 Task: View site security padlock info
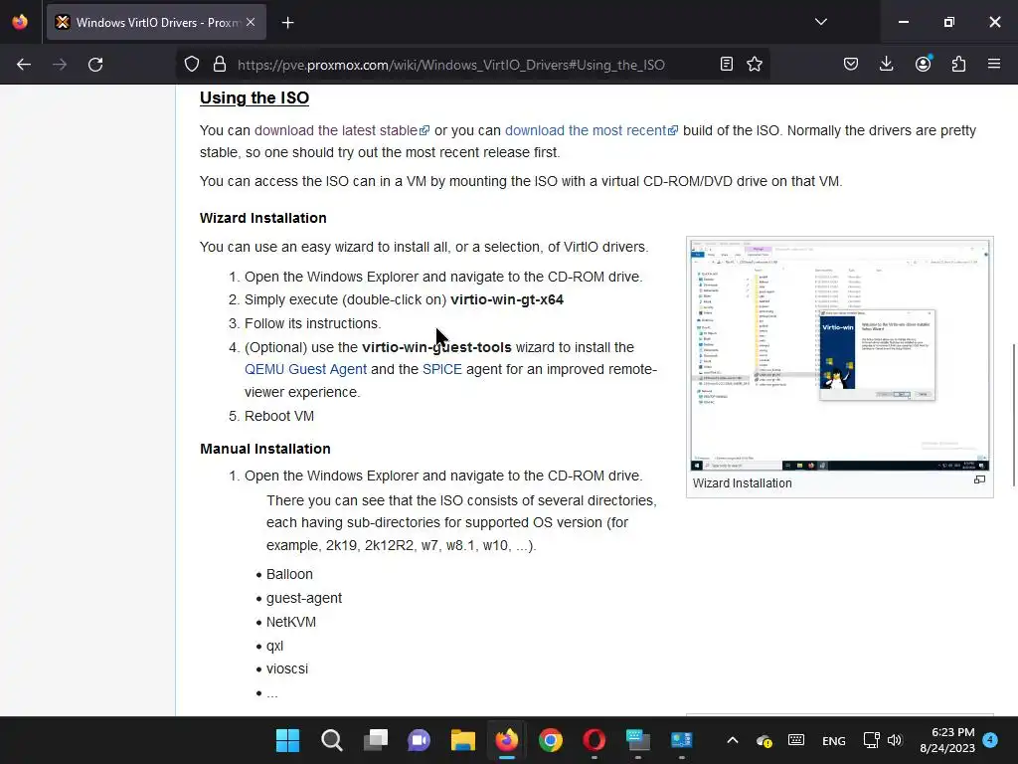[x=220, y=65]
